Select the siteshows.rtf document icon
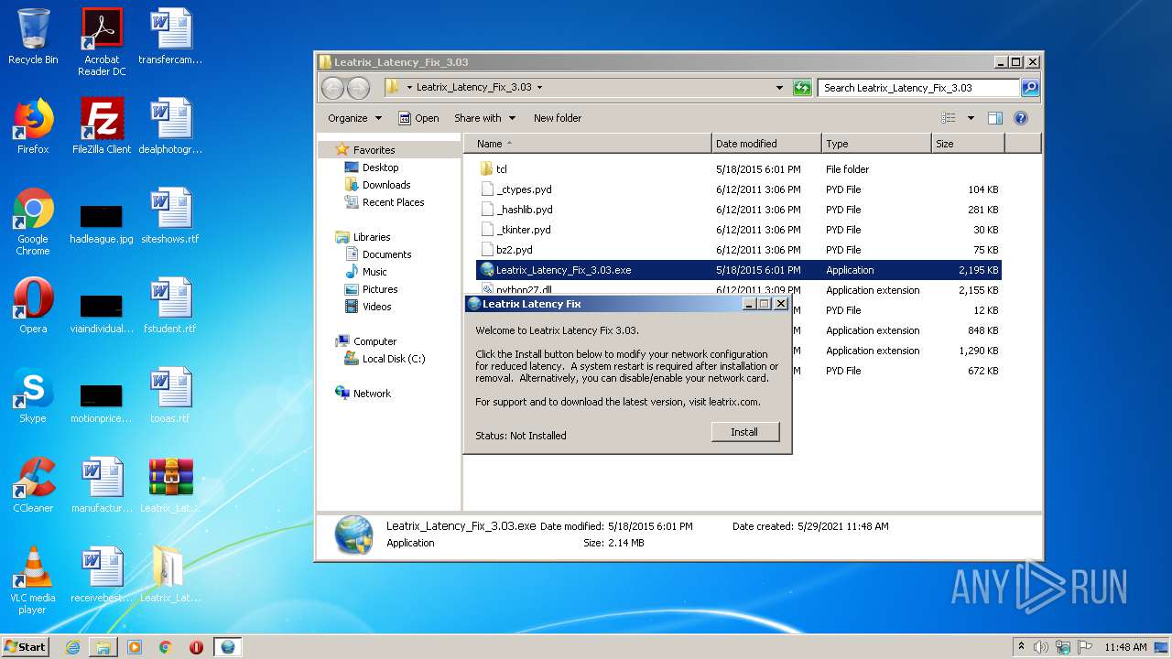Screen dimensions: 1172x659 pyautogui.click(x=170, y=216)
